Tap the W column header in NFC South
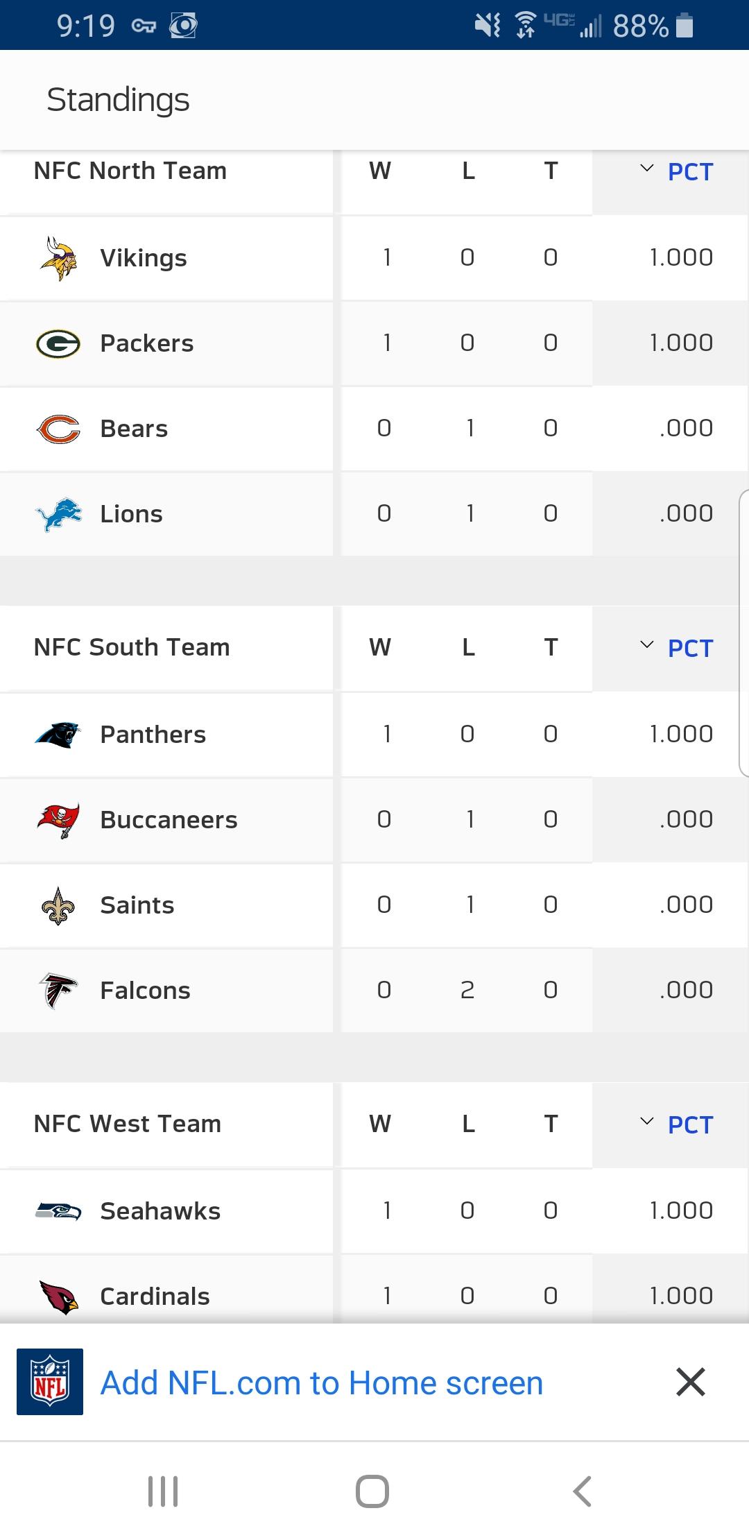This screenshot has width=749, height=1540. tap(380, 647)
